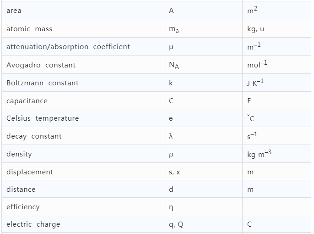Click the "s, x" displacement symbol cell
The width and height of the screenshot is (314, 234).
point(174,172)
